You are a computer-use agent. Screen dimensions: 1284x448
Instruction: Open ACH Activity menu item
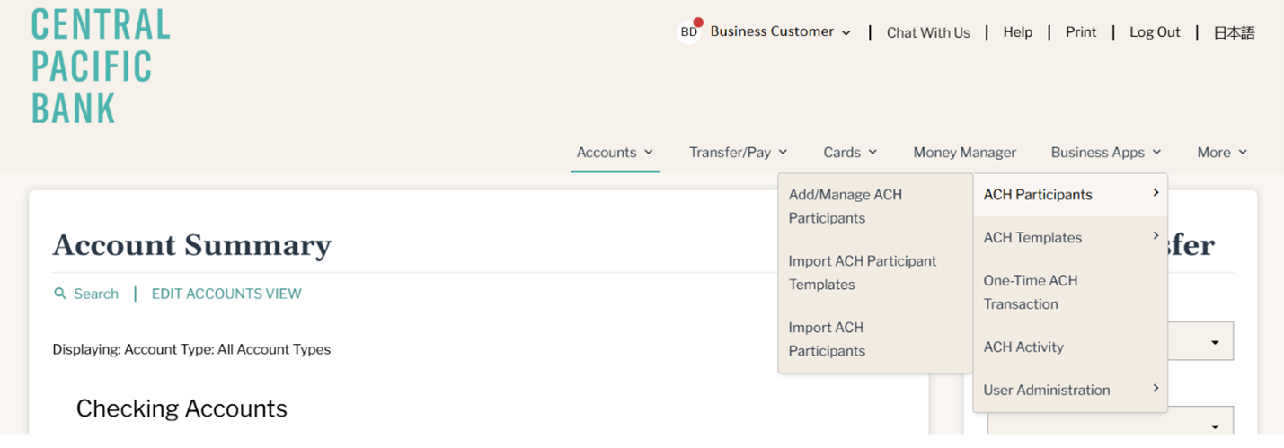pyautogui.click(x=1070, y=347)
